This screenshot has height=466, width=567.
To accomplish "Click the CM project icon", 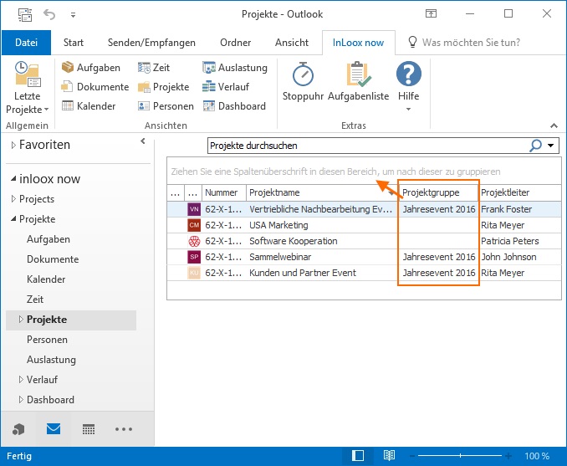I will pos(194,225).
